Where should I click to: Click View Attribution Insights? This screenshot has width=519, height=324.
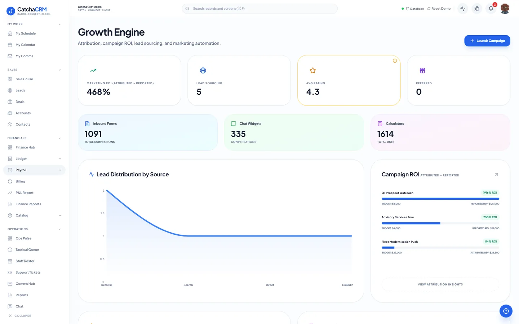coord(440,284)
